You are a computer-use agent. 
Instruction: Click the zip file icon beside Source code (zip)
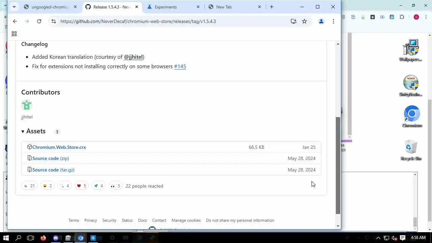29,158
